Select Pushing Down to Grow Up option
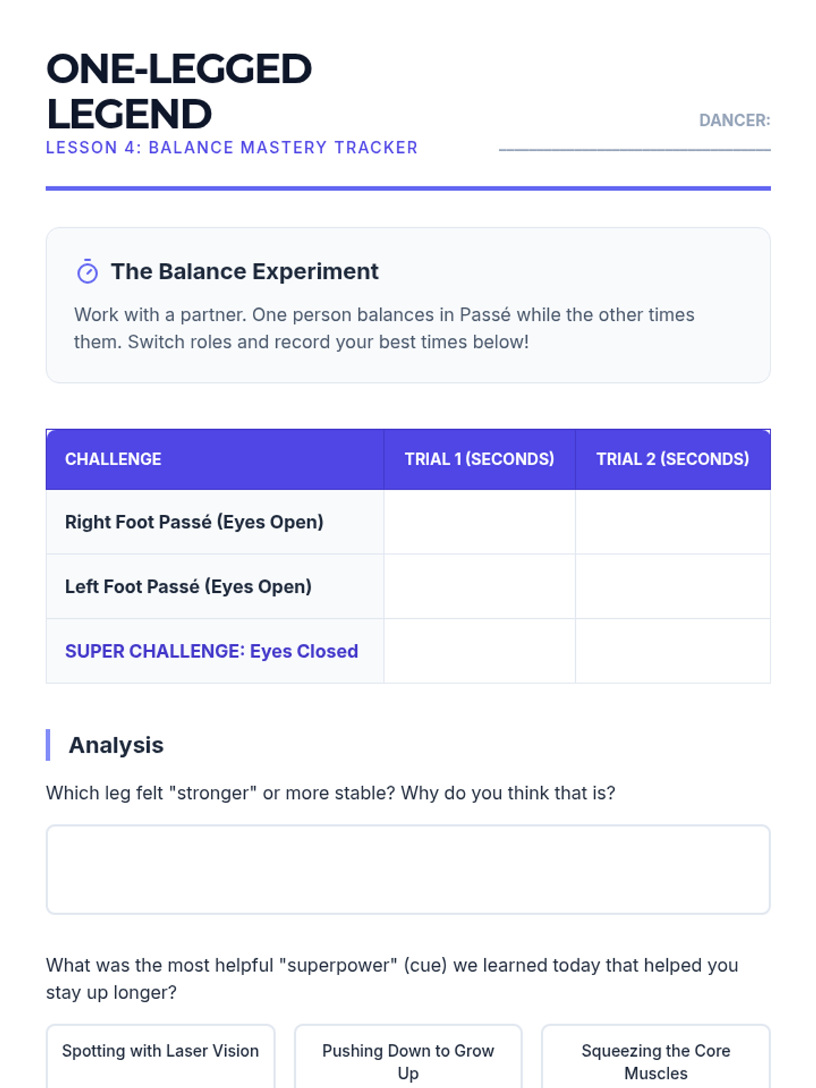The height and width of the screenshot is (1088, 816). [x=408, y=1061]
